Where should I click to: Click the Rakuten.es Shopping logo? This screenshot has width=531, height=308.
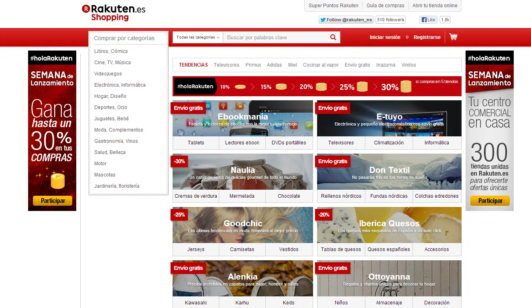coord(114,13)
